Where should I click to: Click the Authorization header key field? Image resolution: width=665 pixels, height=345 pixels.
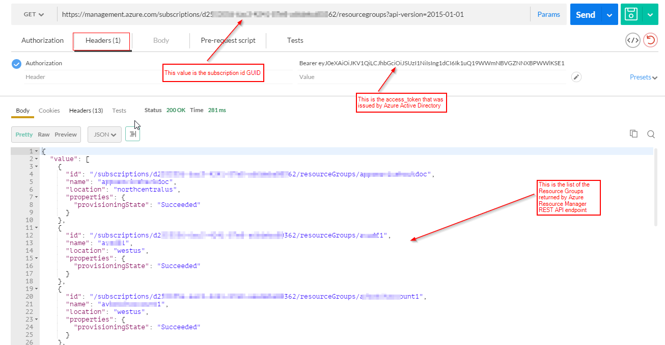tap(158, 63)
